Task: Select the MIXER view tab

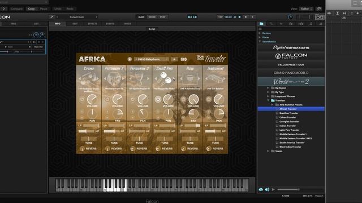Action: [152, 17]
